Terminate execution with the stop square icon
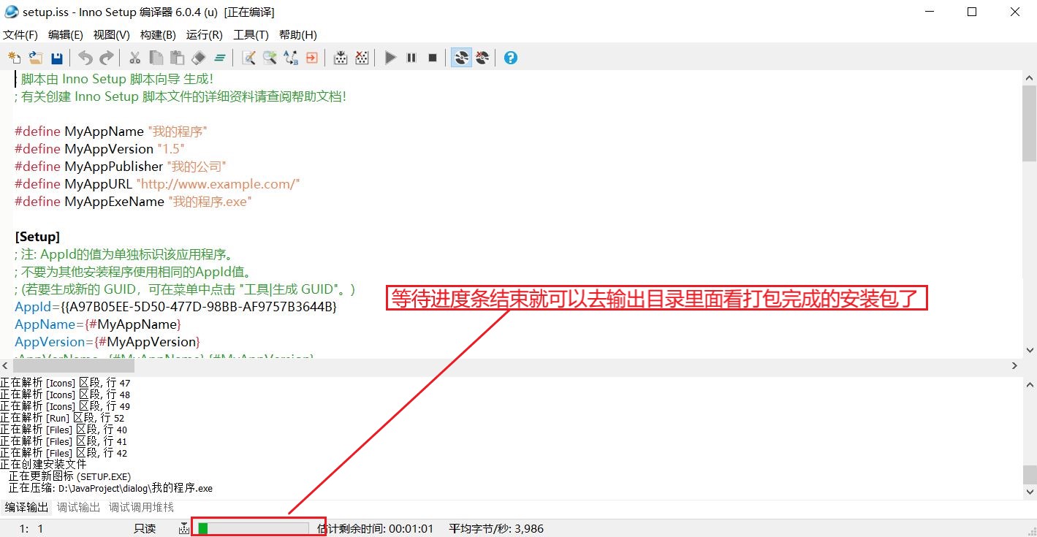The image size is (1037, 537). pos(433,58)
